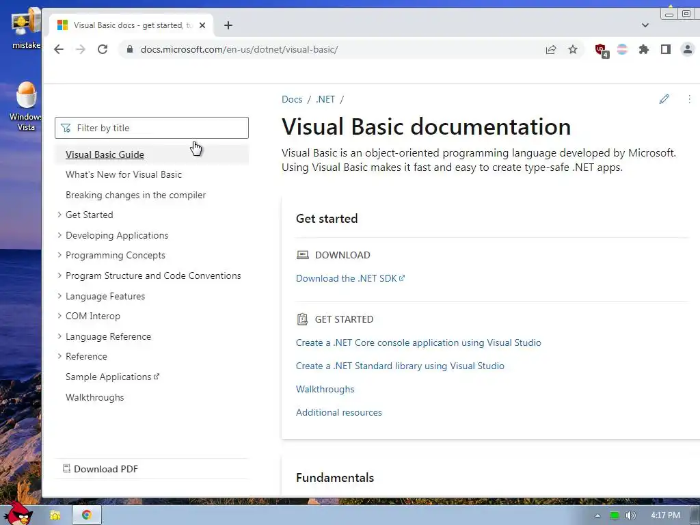Image resolution: width=700 pixels, height=525 pixels.
Task: Open the volume speaker tray icon
Action: (630, 515)
